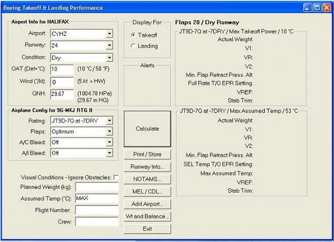Screen dimensions: 334x242
Task: Open the Runway dropdown showing 24
Action: pyautogui.click(x=82, y=45)
